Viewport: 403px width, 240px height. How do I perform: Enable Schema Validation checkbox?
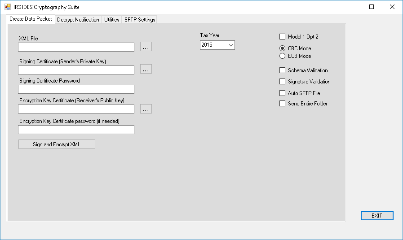pos(282,70)
